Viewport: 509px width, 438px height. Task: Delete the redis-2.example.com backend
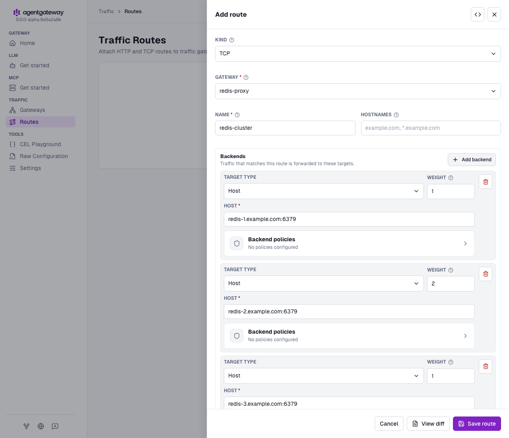pos(486,274)
